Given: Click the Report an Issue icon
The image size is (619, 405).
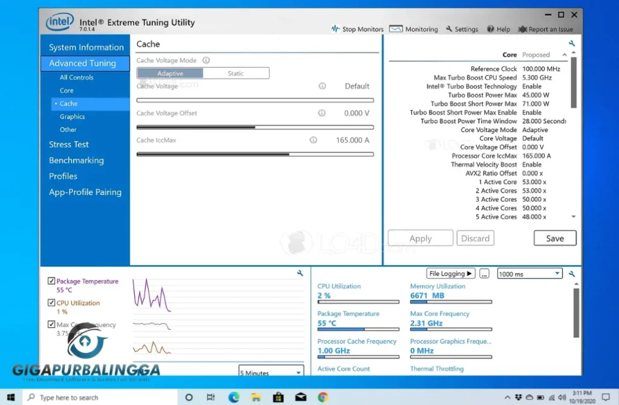Looking at the screenshot, I should [522, 28].
